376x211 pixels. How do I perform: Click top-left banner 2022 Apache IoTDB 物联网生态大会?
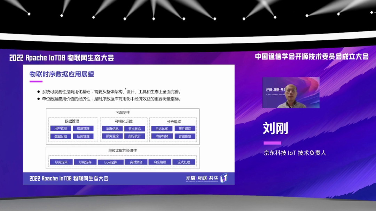coord(61,58)
